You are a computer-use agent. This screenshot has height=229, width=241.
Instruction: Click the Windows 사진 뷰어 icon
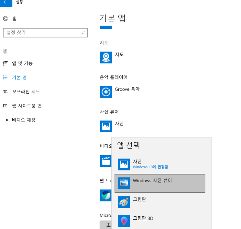tap(124, 183)
